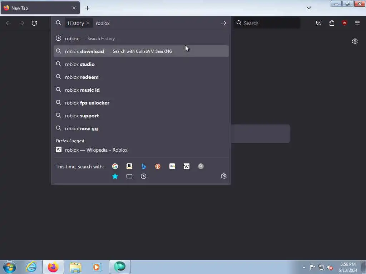Click the Go arrow in address bar
This screenshot has height=274, width=366.
[224, 23]
